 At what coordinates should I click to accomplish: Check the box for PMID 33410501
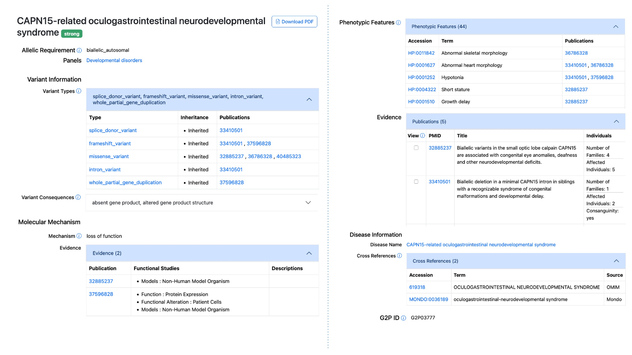click(416, 182)
